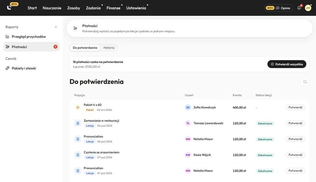Click the Płatności header card icon
Image resolution: width=316 pixels, height=182 pixels.
(75, 28)
